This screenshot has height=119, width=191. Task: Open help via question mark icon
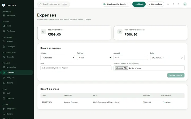(173, 4)
